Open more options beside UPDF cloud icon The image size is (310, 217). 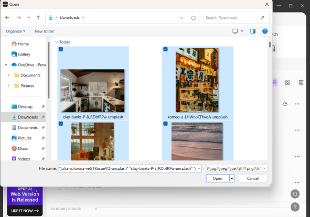point(297,104)
